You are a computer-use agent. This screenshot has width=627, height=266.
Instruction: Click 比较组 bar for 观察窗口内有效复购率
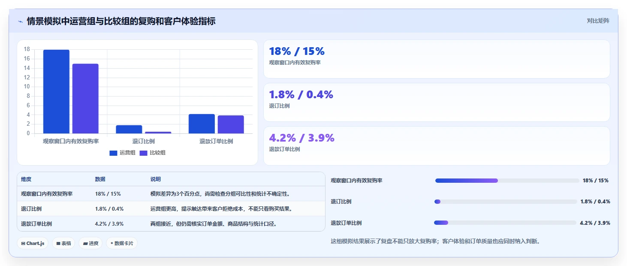click(x=85, y=99)
